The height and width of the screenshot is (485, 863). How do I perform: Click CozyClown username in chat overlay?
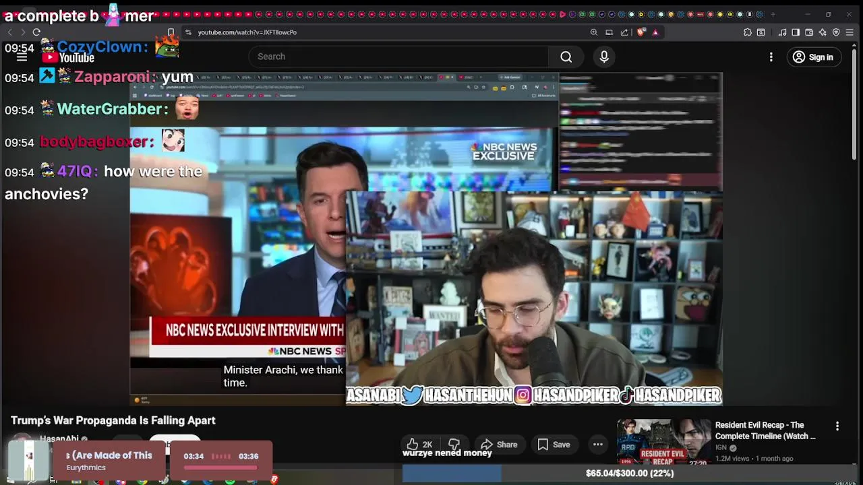pyautogui.click(x=102, y=46)
